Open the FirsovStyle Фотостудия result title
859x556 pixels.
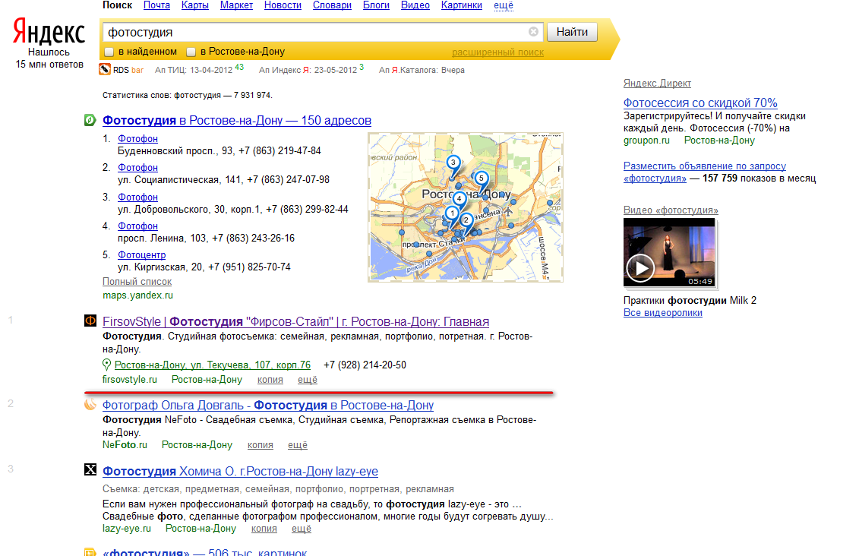(296, 321)
